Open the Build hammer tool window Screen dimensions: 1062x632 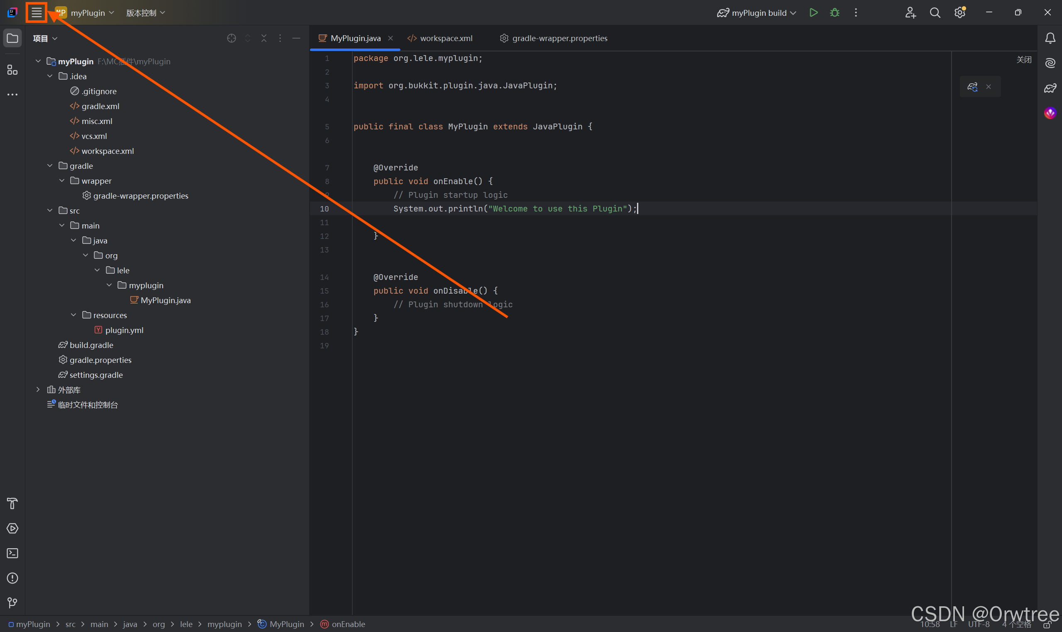click(x=12, y=503)
